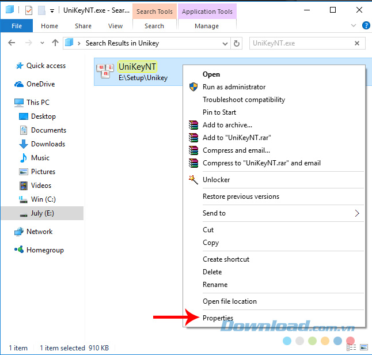
Task: Select Add to "UniKeyNT.rar" option
Action: coord(237,138)
